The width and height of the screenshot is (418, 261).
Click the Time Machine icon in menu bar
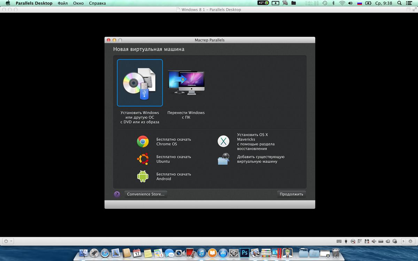coord(325,3)
